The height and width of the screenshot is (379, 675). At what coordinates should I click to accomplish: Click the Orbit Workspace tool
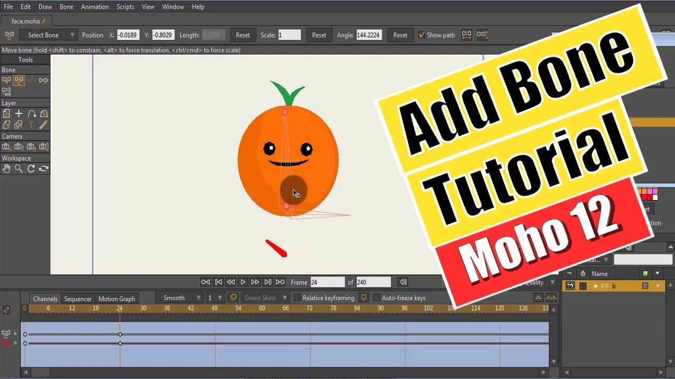(44, 168)
